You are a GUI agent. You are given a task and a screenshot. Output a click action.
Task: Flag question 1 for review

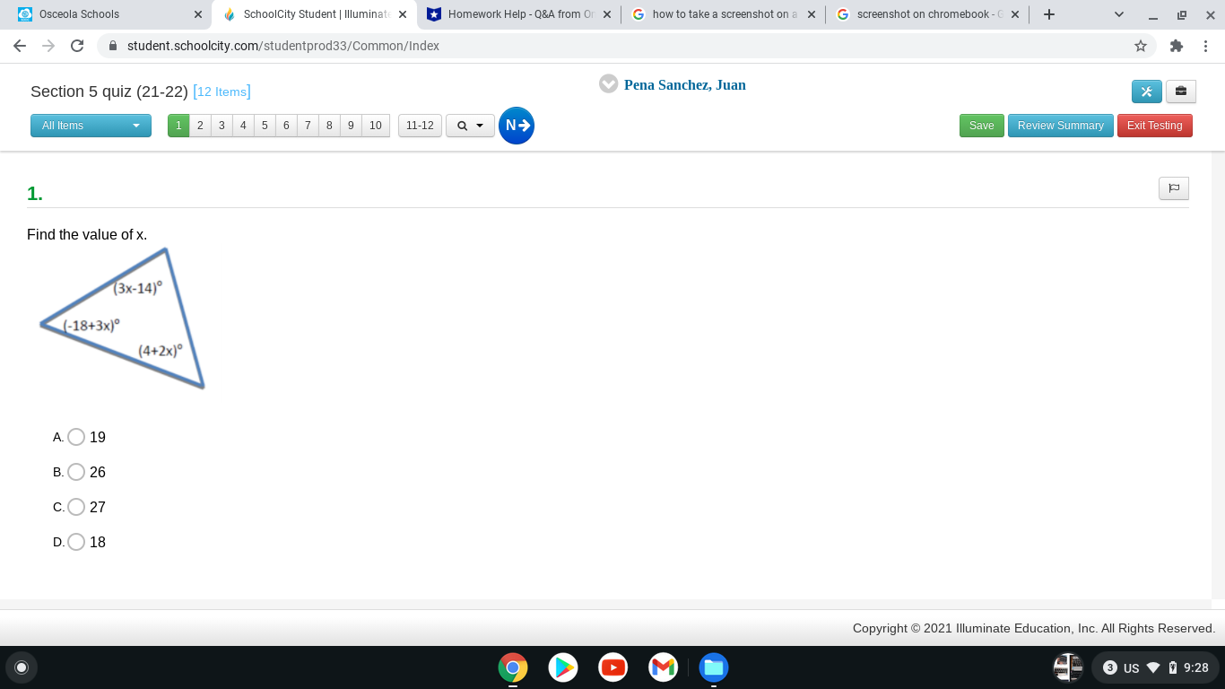1174,188
